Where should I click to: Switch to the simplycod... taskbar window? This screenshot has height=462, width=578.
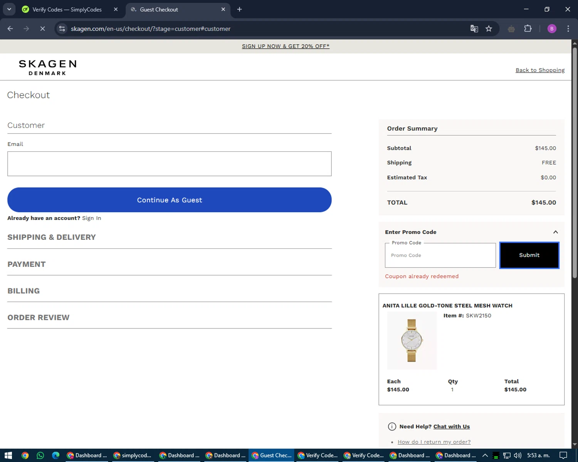[133, 455]
